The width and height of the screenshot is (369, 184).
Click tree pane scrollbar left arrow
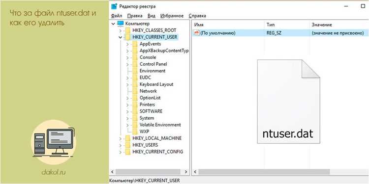click(113, 172)
